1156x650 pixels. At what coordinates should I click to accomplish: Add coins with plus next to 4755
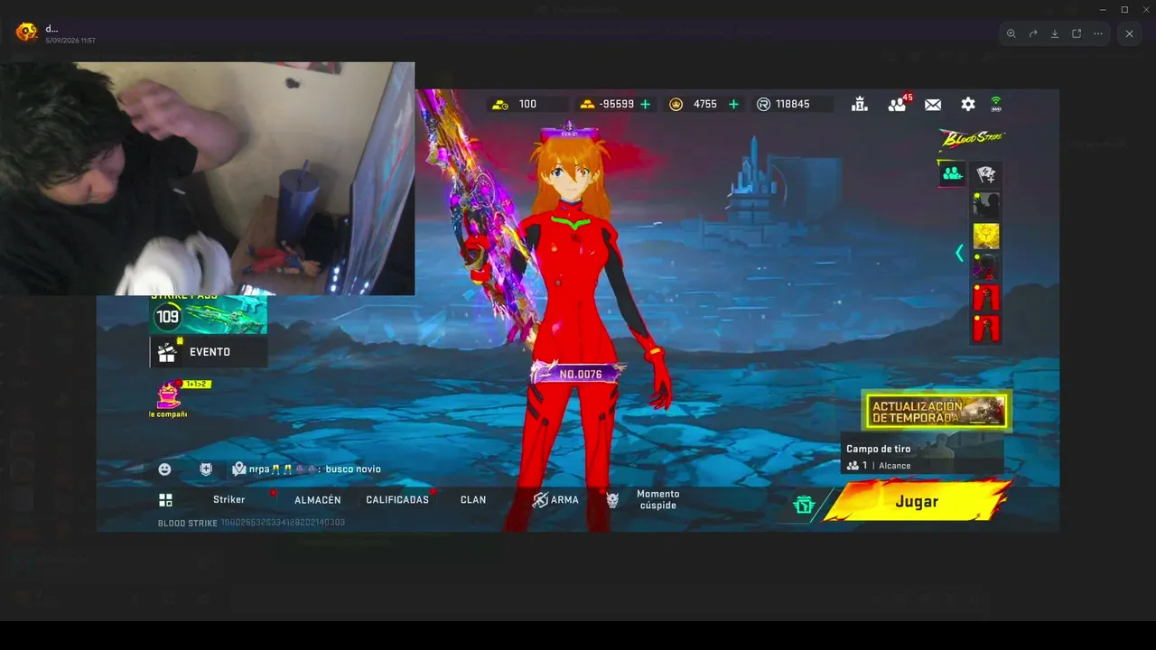coord(733,104)
